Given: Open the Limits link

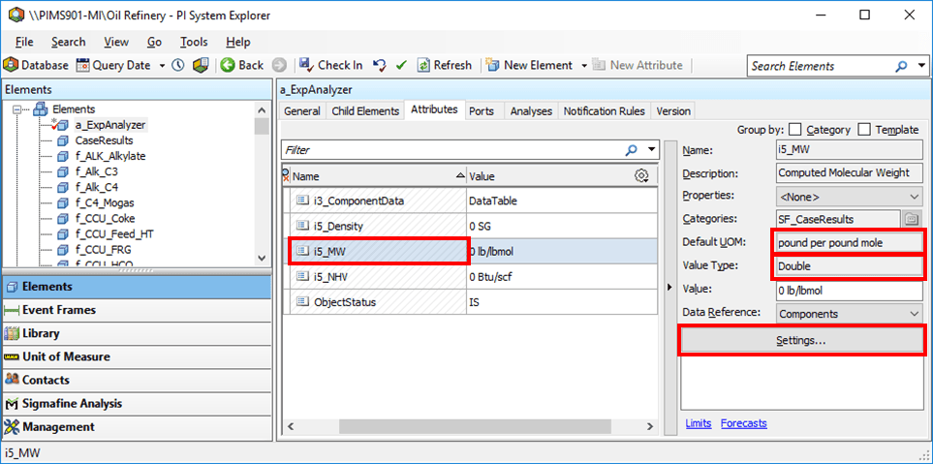Looking at the screenshot, I should 699,423.
